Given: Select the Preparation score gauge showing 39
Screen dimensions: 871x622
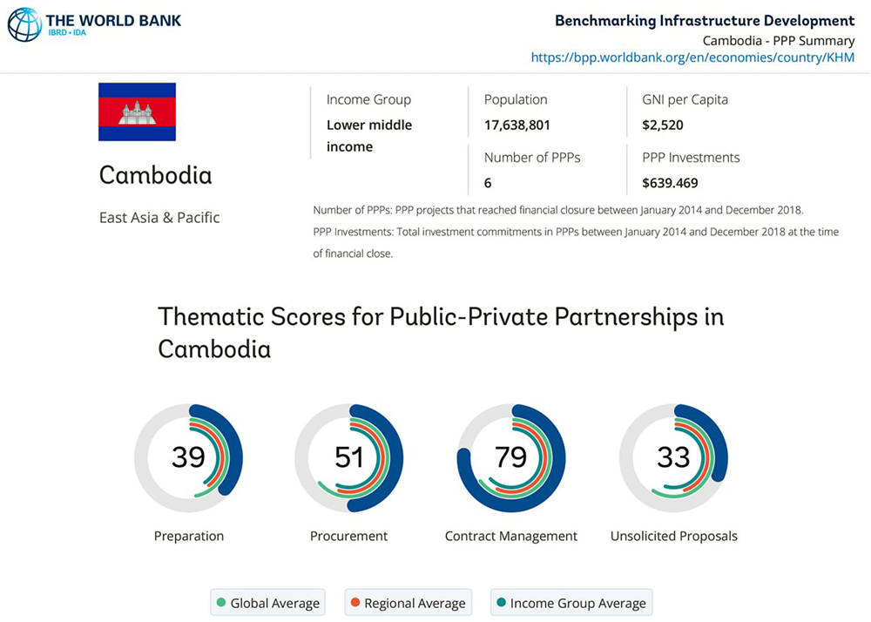Looking at the screenshot, I should [x=188, y=458].
